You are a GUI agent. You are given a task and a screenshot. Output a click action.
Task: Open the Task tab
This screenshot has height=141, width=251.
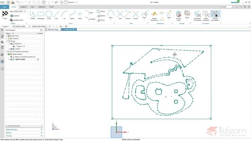pos(4,7)
